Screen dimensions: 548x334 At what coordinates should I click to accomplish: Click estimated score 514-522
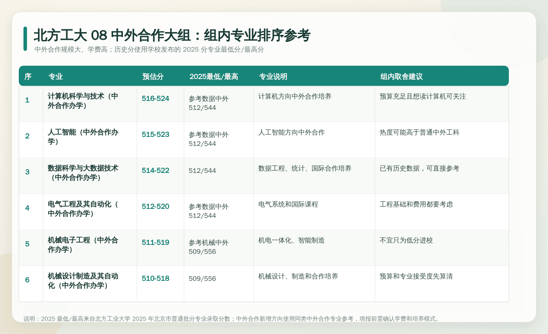[155, 171]
